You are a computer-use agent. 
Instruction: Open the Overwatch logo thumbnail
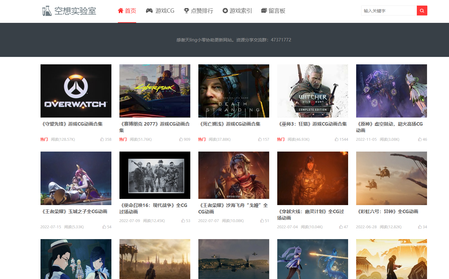(x=76, y=91)
